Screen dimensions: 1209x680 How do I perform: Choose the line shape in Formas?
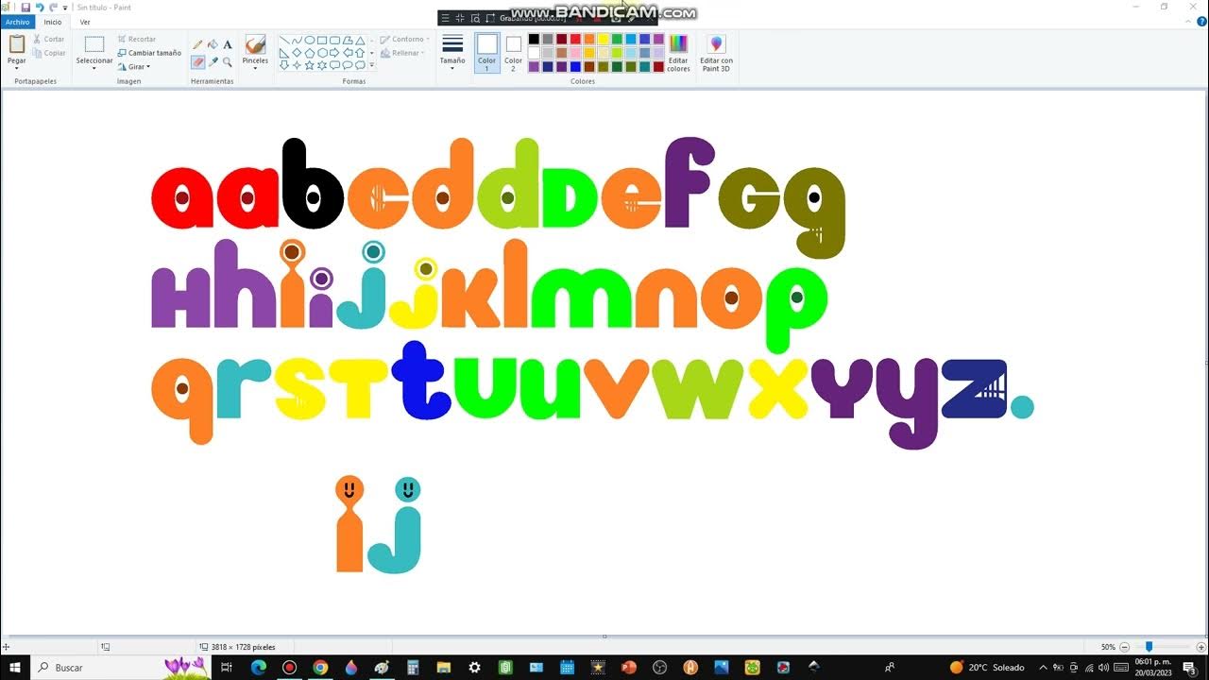(x=284, y=41)
